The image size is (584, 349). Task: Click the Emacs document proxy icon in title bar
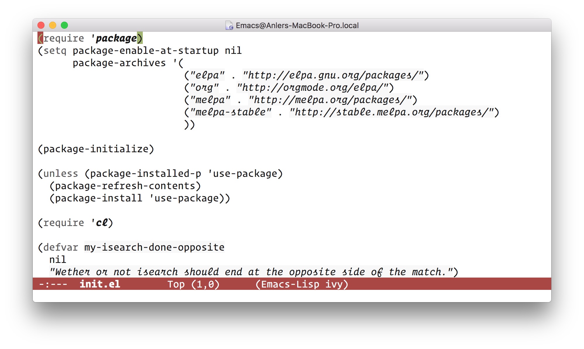tap(229, 25)
